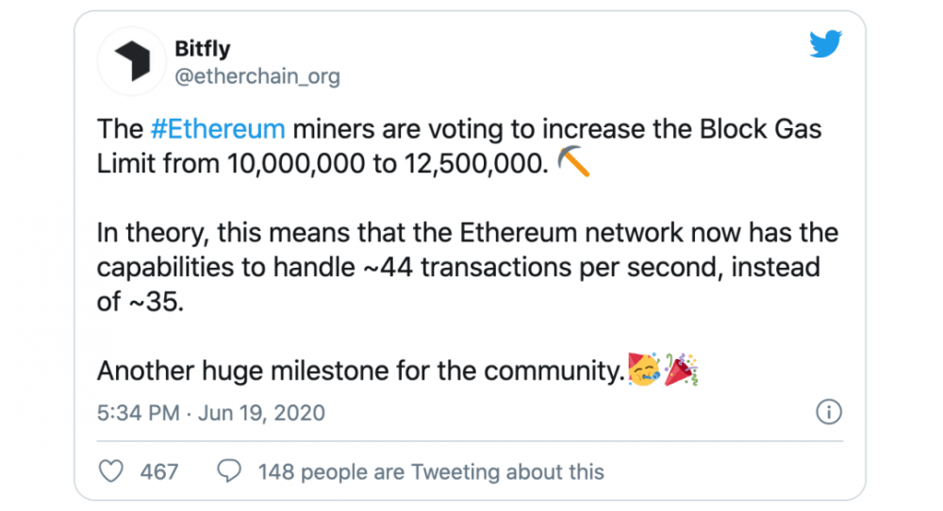This screenshot has width=943, height=511.
Task: Like the tweet with the heart icon
Action: (x=112, y=470)
